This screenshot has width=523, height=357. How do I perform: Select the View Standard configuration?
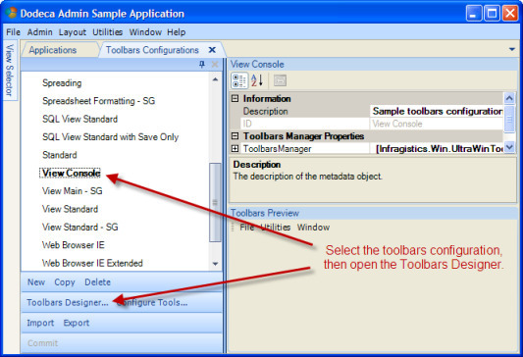tap(70, 209)
